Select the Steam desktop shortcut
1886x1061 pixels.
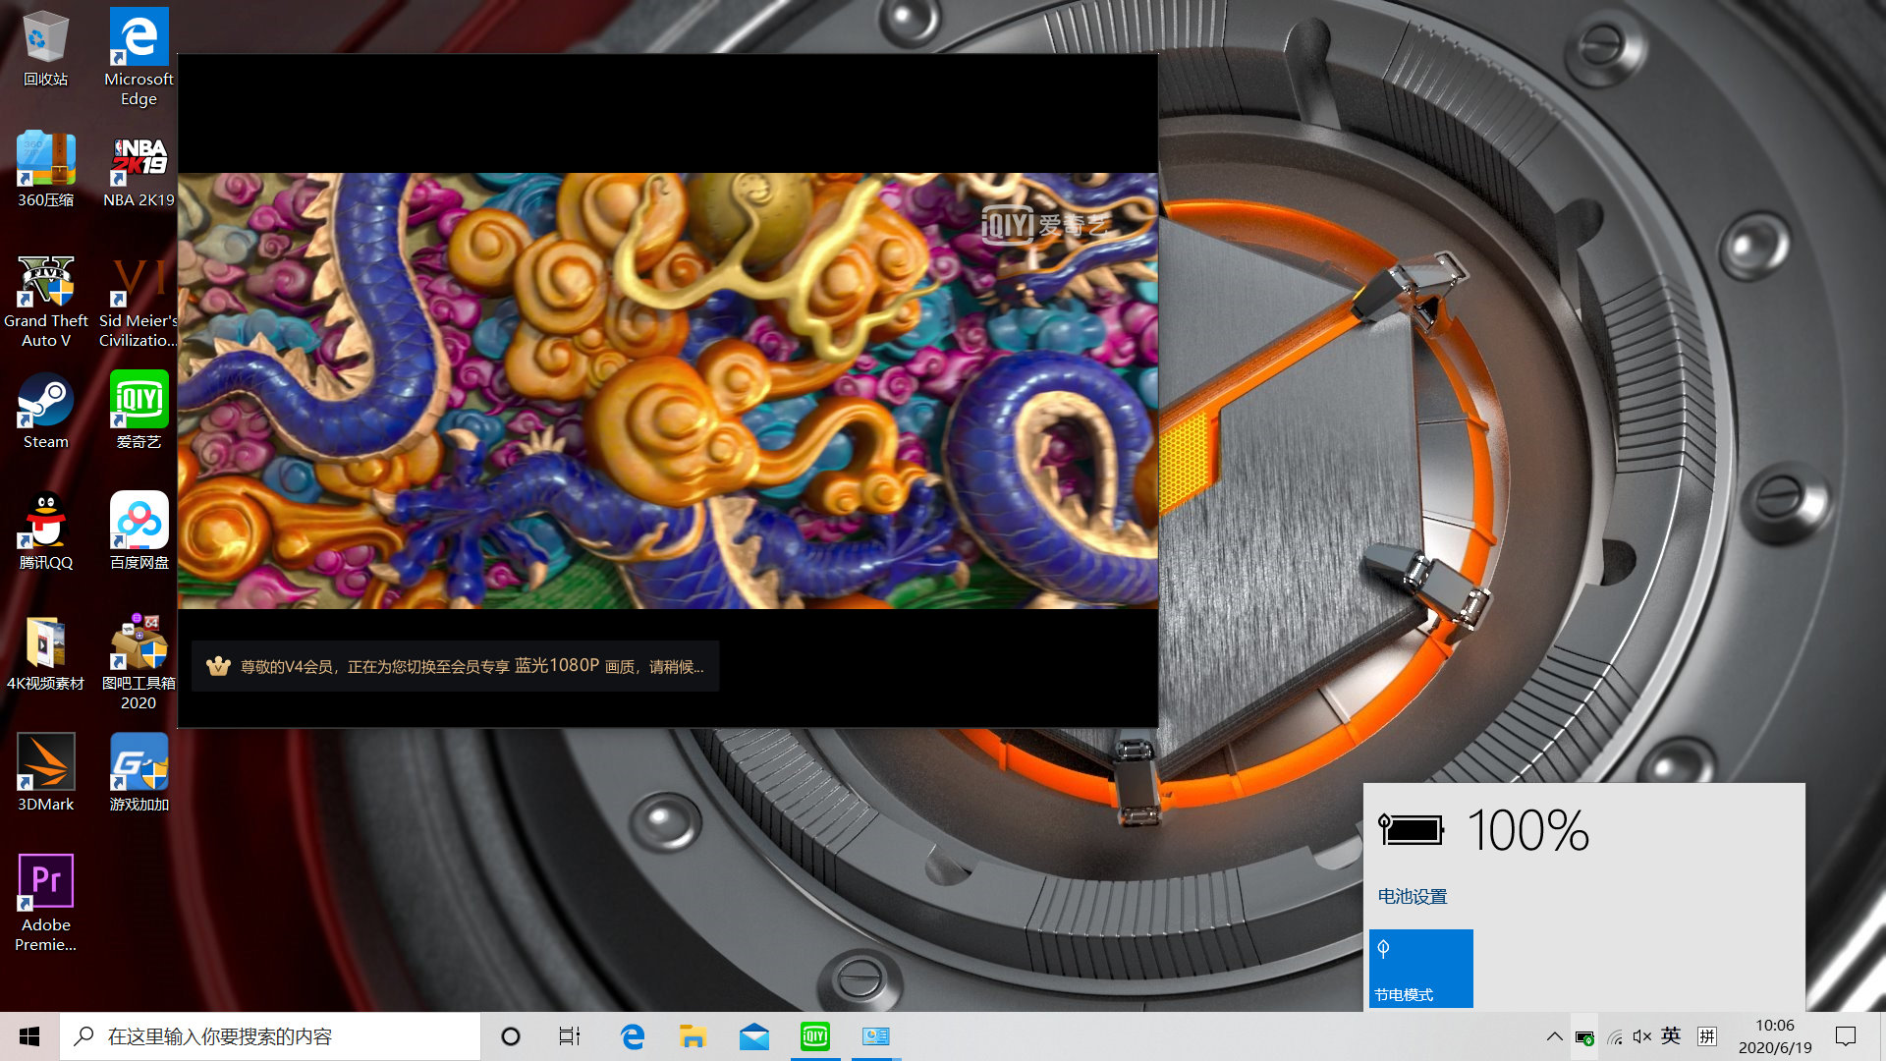45,411
